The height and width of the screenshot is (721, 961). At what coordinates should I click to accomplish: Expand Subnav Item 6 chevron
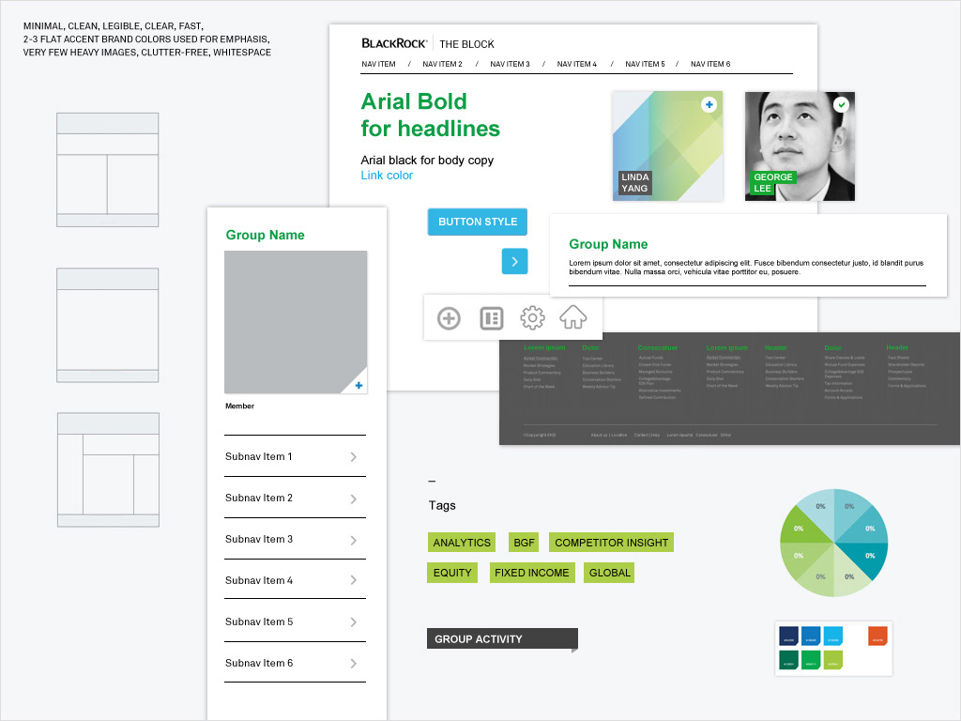tap(353, 664)
